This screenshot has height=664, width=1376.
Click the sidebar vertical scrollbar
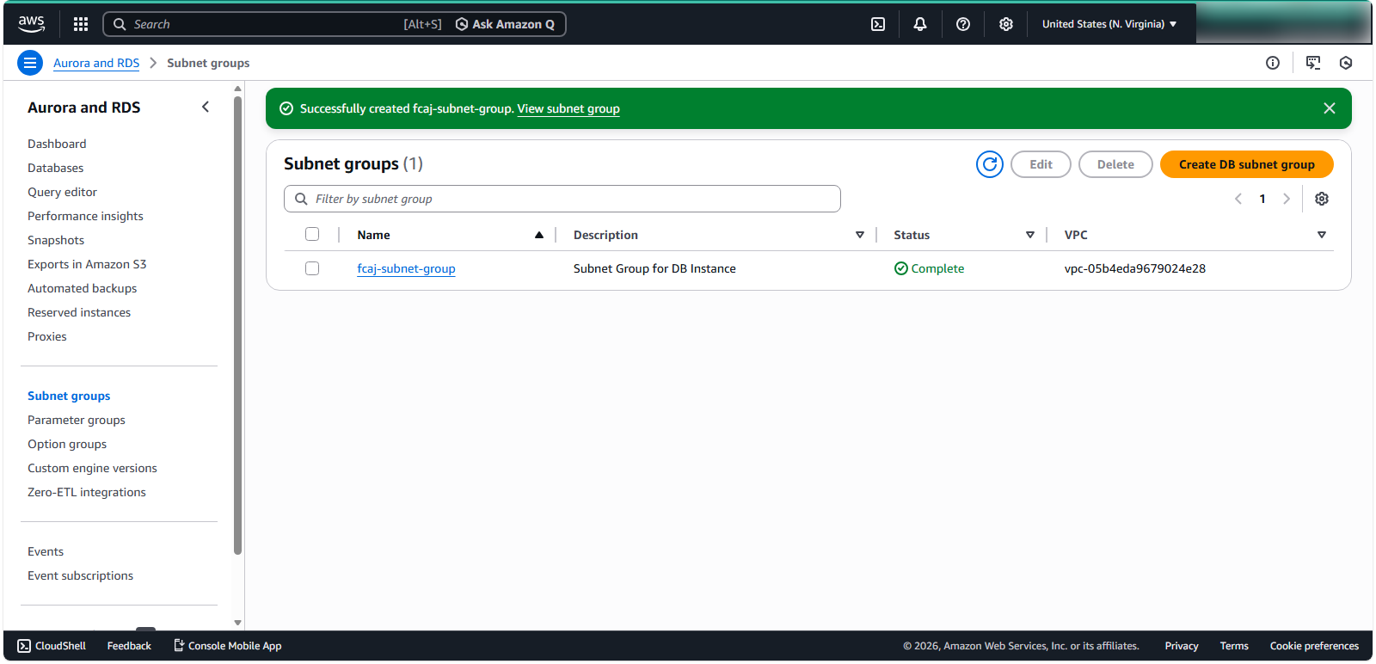(238, 327)
